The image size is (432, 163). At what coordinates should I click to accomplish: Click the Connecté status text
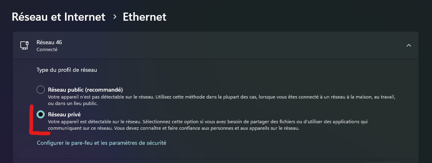[x=47, y=50]
